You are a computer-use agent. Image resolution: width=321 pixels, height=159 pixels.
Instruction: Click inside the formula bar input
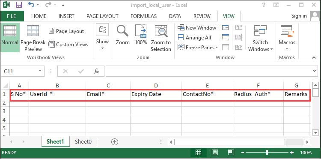coord(209,71)
